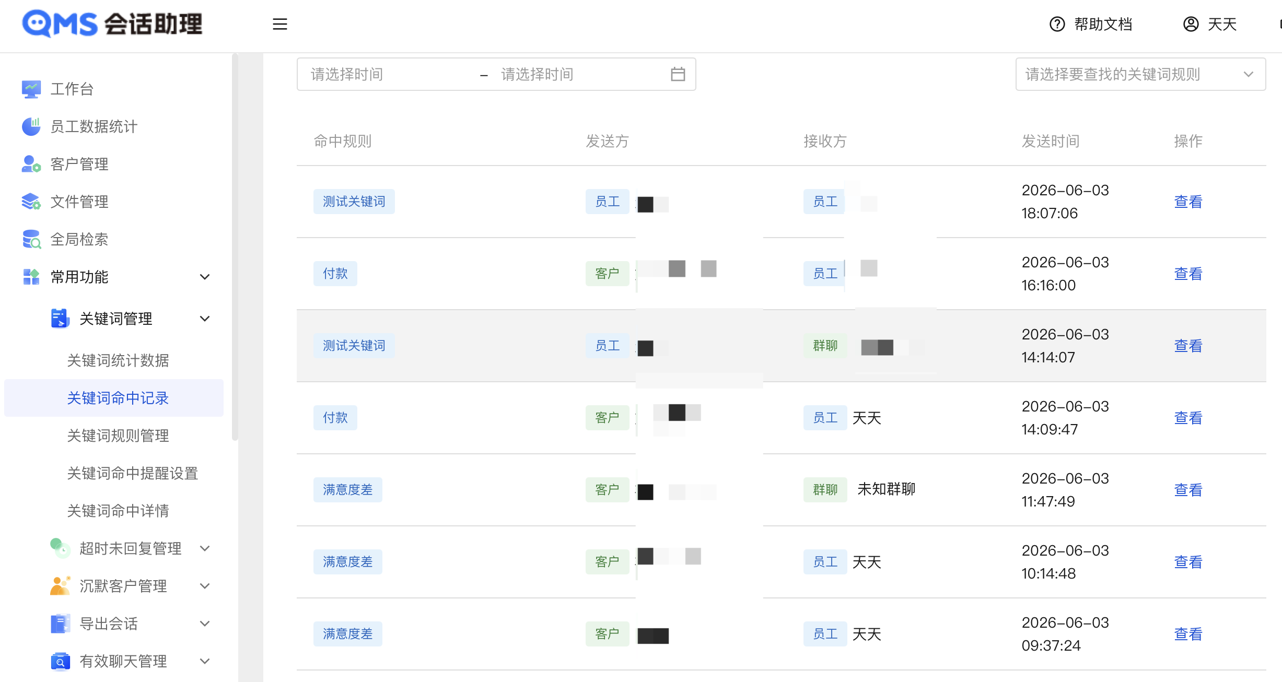Click the 天天 user avatar icon
Screen dimensions: 1282x682
1191,24
